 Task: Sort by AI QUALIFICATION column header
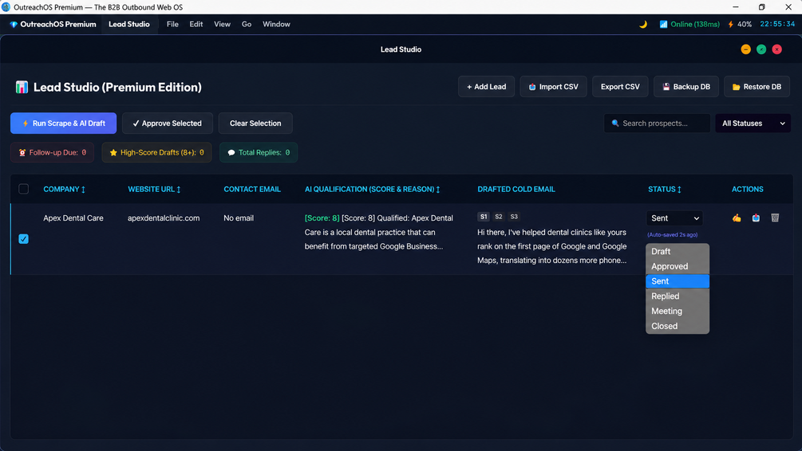click(x=373, y=189)
